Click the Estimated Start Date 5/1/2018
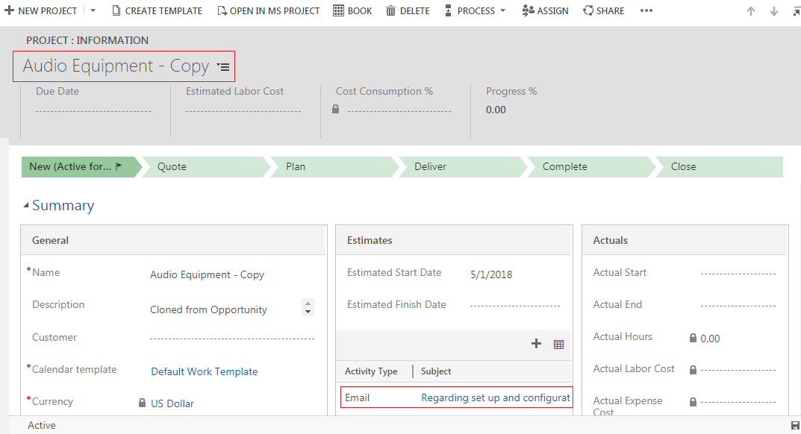Image resolution: width=801 pixels, height=434 pixels. (491, 274)
